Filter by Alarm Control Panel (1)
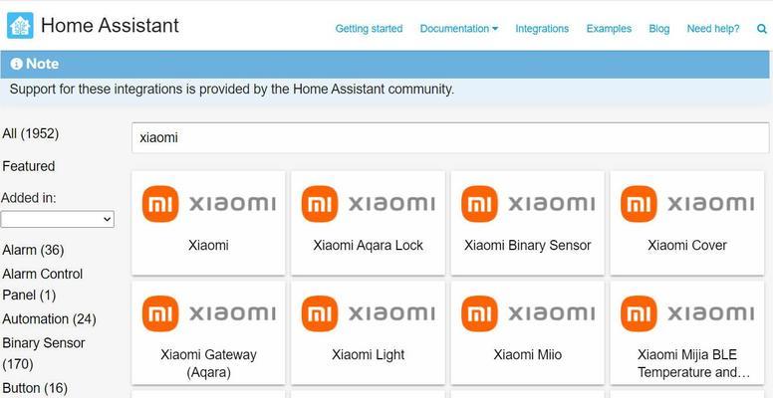773x398 pixels. (x=43, y=285)
